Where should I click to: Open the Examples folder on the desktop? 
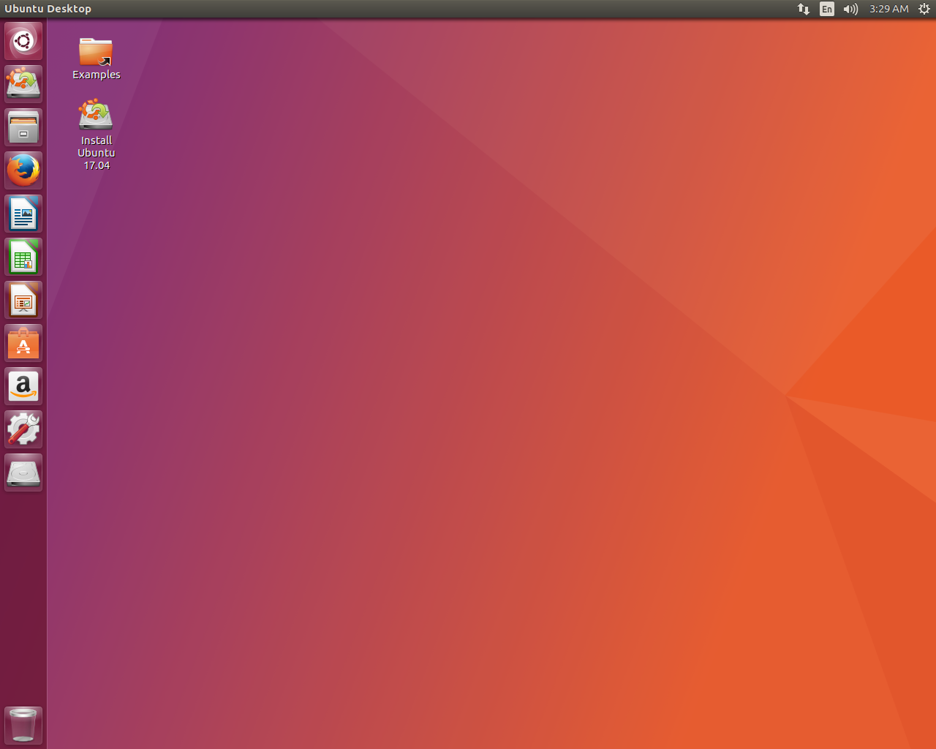click(96, 53)
